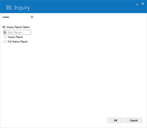Click the lease number 33
The height and width of the screenshot is (128, 147).
(x=32, y=17)
